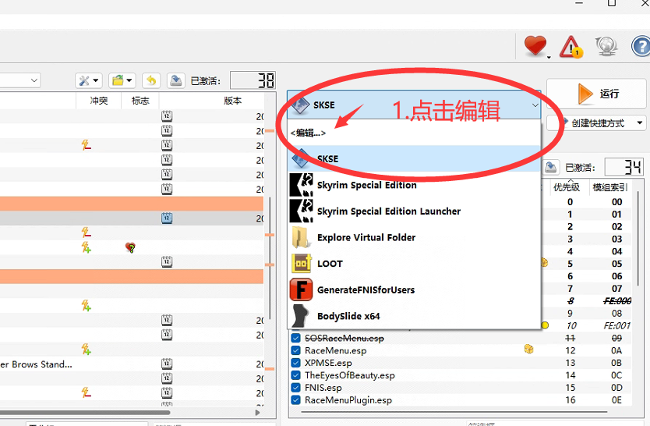Click the FNIS.esp plugin name
Image resolution: width=650 pixels, height=426 pixels.
(323, 388)
